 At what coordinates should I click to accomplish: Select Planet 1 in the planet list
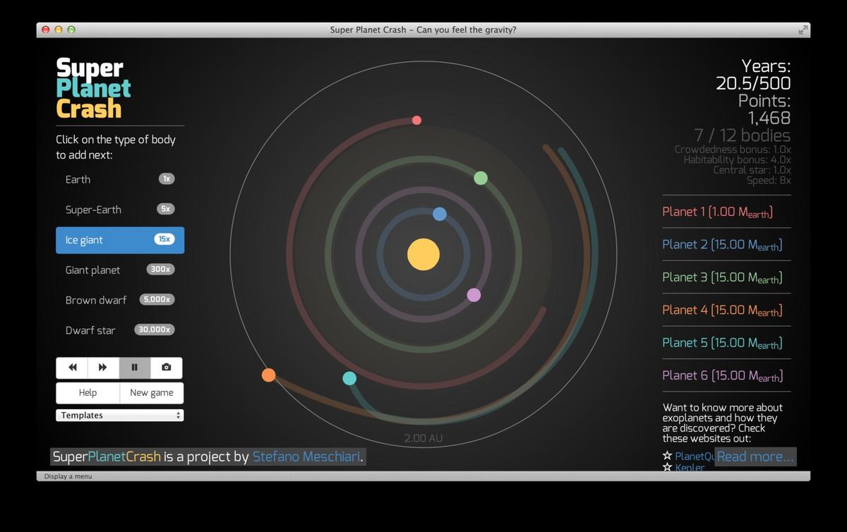(x=715, y=211)
